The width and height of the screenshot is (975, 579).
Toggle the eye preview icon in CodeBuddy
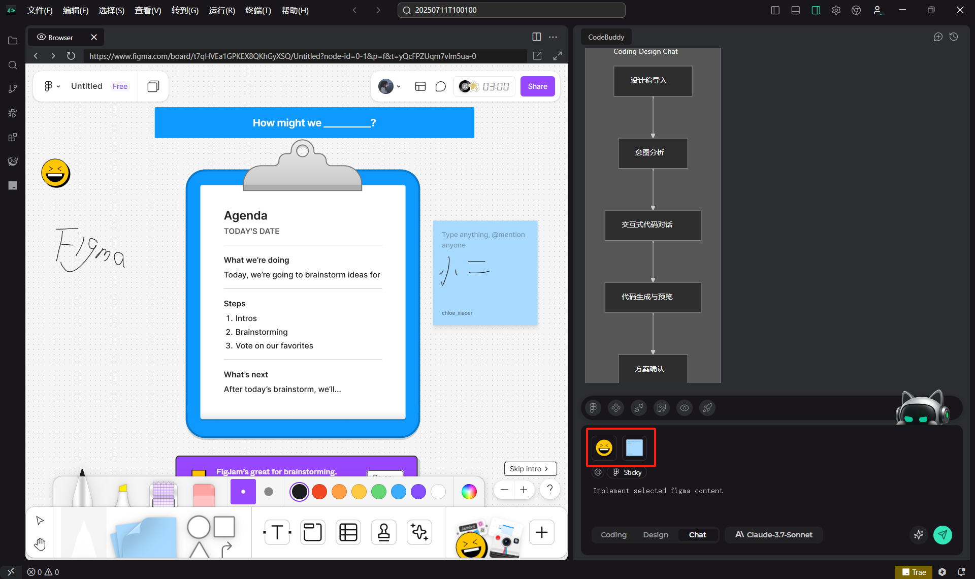point(685,408)
